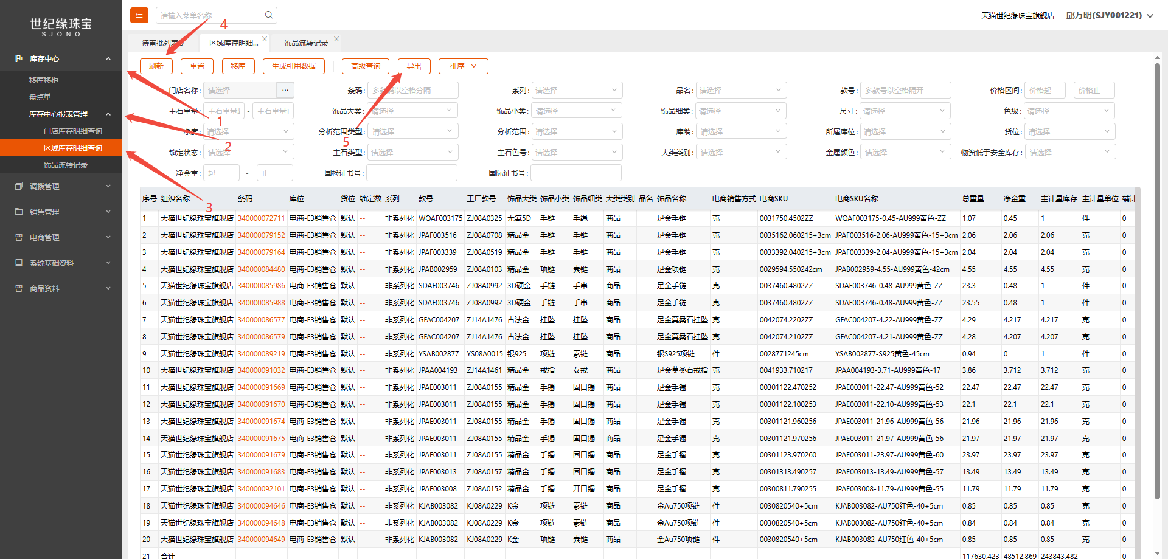This screenshot has height=559, width=1168.
Task: Open 门店库存明细查询 in the sidebar
Action: click(72, 131)
